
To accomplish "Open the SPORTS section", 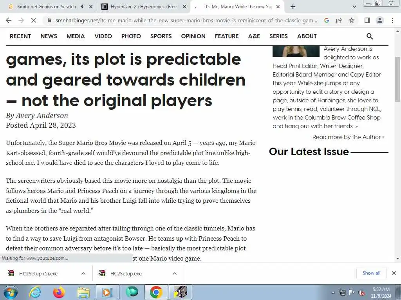I will click(x=161, y=36).
